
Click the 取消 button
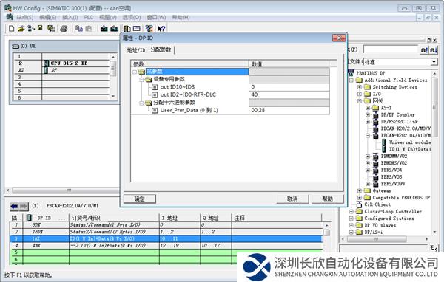click(x=292, y=199)
